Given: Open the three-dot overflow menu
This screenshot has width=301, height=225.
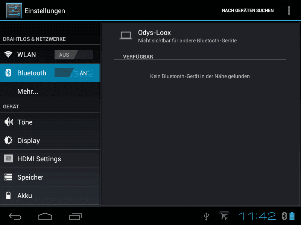Looking at the screenshot, I should tap(289, 10).
